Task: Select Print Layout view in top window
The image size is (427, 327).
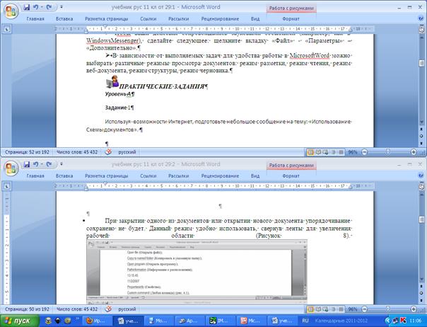Action: click(310, 152)
